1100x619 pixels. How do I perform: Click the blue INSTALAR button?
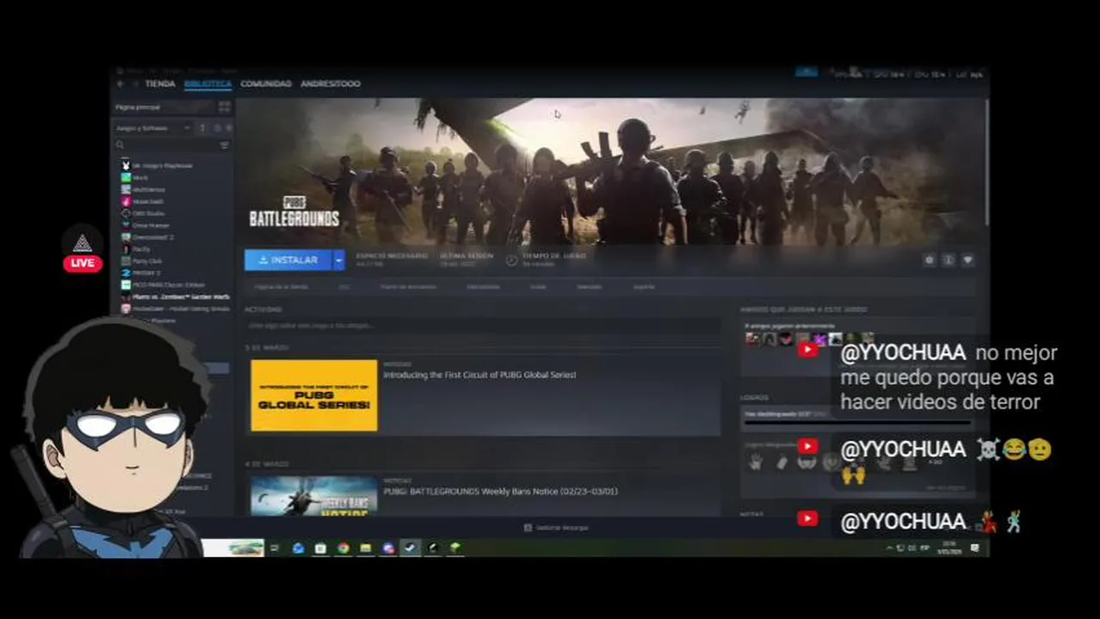click(x=288, y=260)
